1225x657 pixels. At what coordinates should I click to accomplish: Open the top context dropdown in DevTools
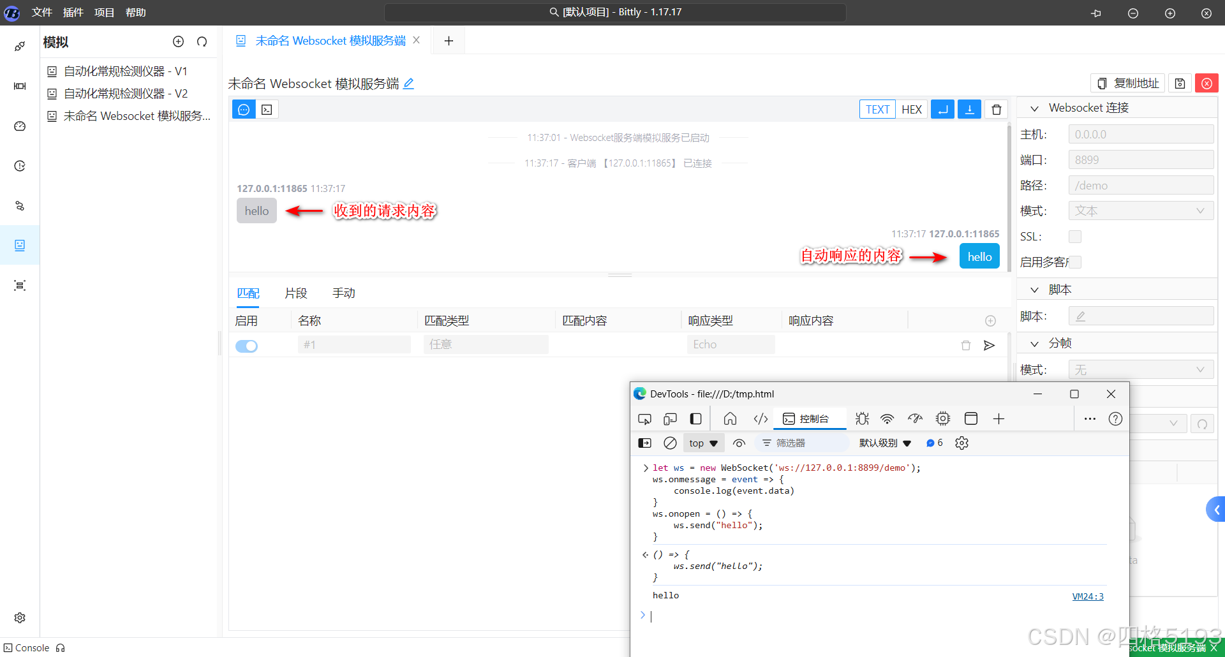tap(703, 443)
